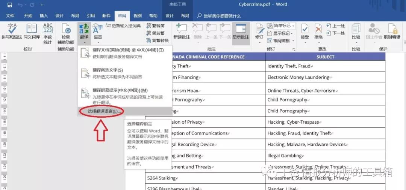Click 接受 accept change button
406x190 pixels.
305,34
